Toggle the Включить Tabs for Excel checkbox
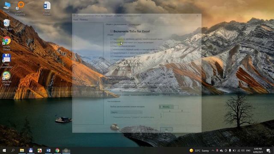This screenshot has width=274, height=154. tap(111, 31)
